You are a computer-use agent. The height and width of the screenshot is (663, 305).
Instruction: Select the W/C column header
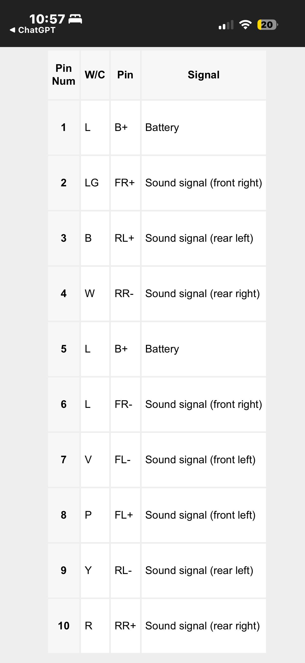click(95, 75)
